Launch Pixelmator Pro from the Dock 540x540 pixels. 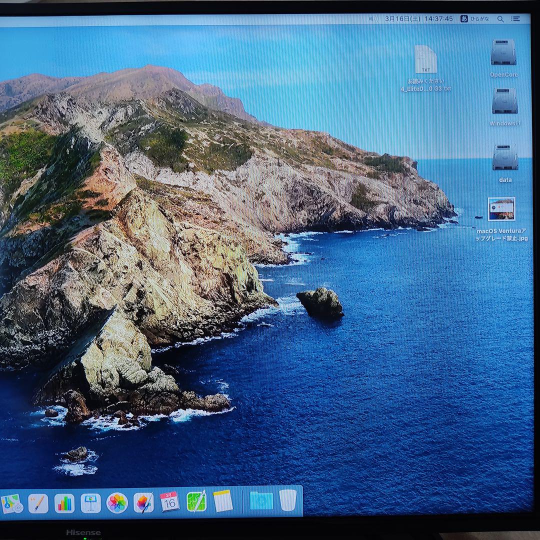pos(143,503)
